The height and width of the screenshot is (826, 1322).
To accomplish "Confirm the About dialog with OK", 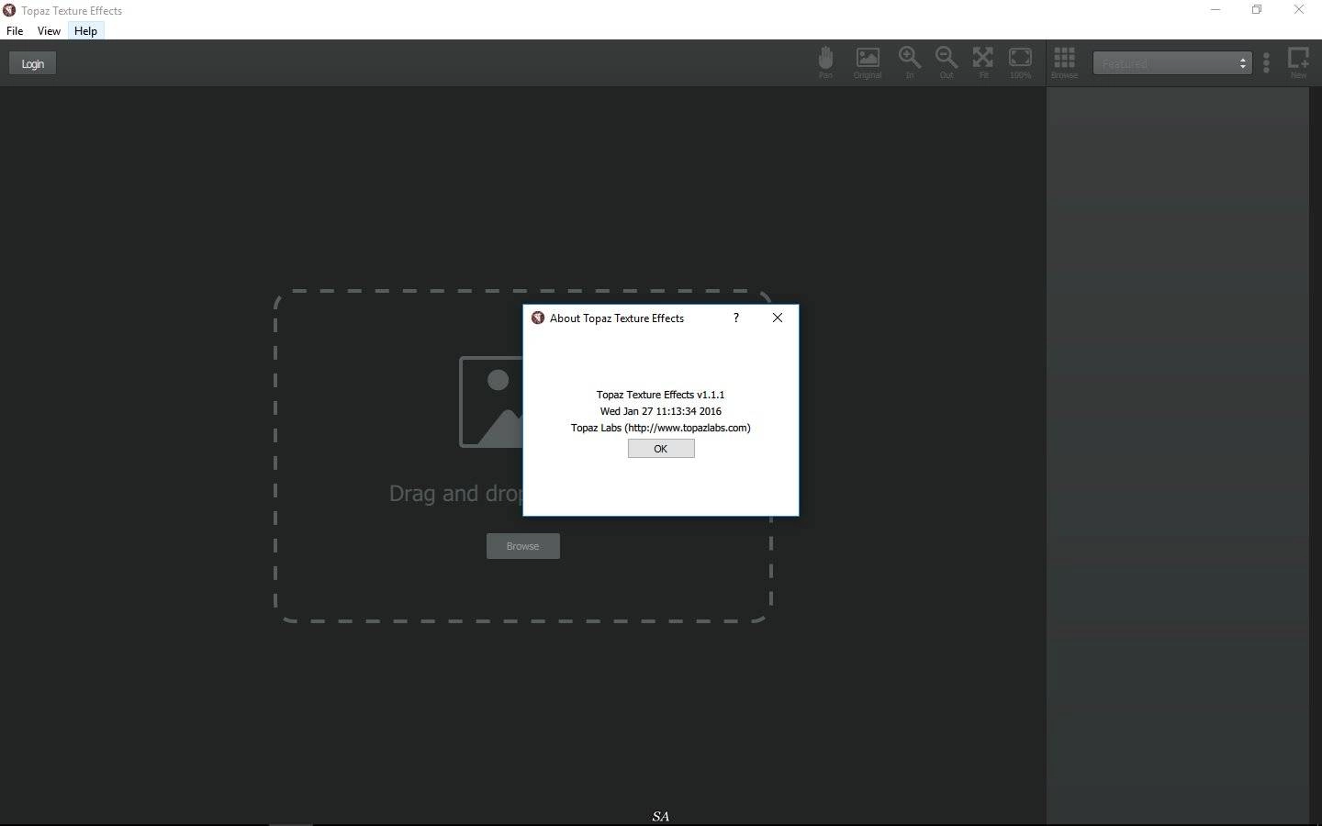I will [x=661, y=449].
